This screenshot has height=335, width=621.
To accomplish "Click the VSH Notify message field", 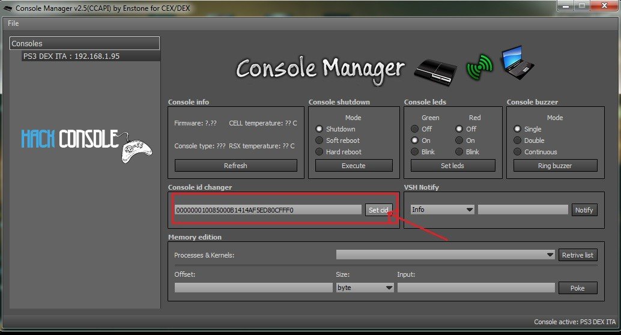I will point(523,210).
